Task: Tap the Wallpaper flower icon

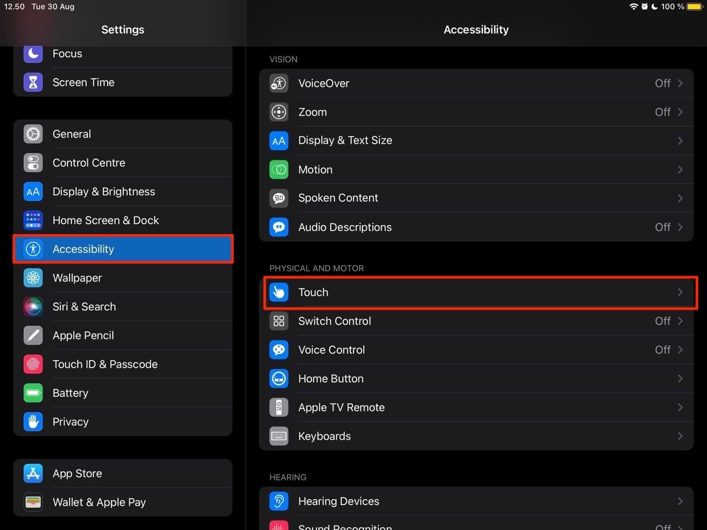Action: 33,278
